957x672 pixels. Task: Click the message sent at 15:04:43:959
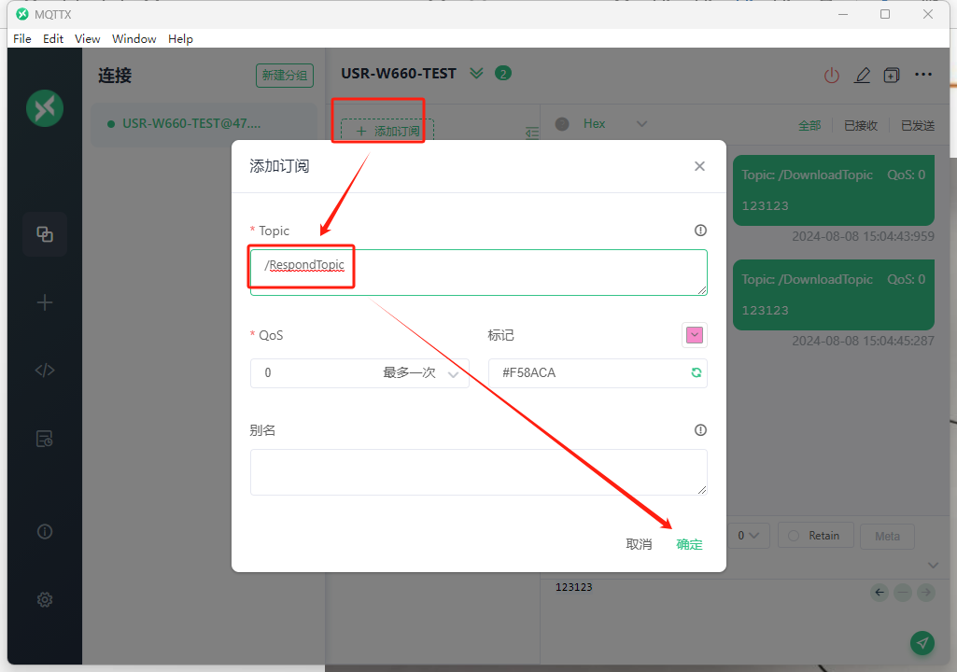tap(833, 190)
